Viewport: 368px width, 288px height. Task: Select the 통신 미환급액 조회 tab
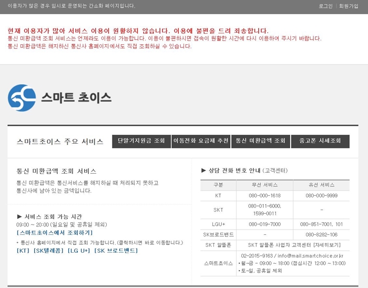(x=261, y=141)
